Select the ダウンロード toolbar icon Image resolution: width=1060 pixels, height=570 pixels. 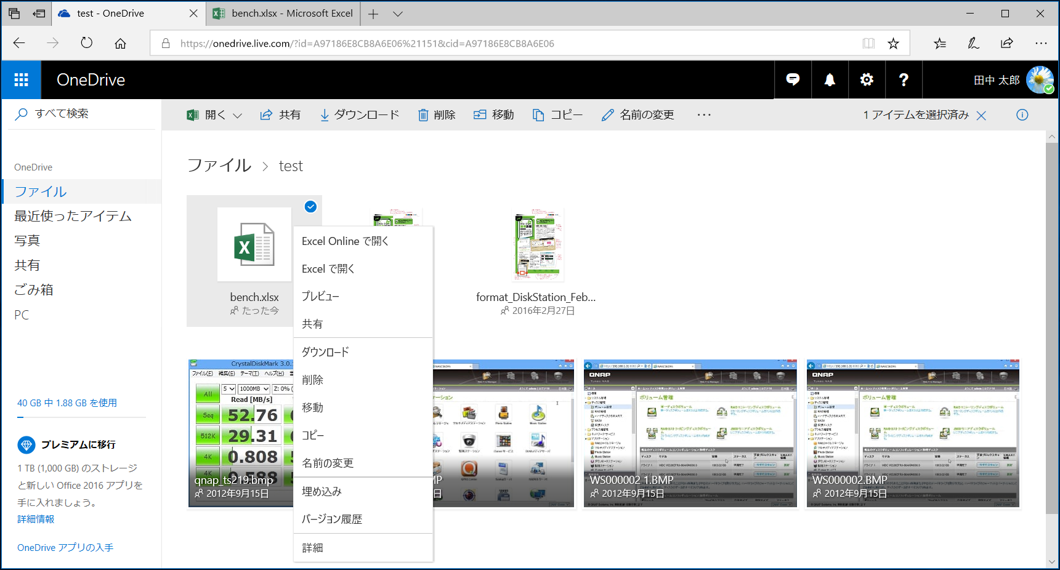tap(324, 114)
